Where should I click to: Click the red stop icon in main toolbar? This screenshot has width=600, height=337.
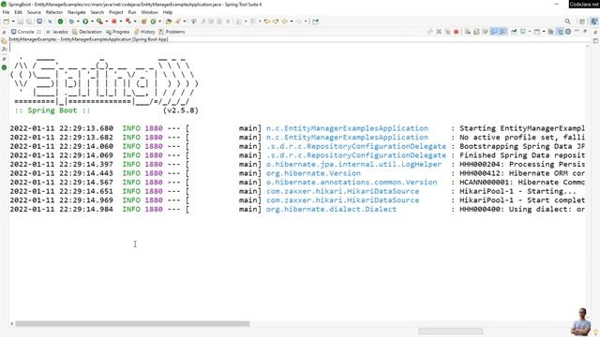pyautogui.click(x=114, y=22)
